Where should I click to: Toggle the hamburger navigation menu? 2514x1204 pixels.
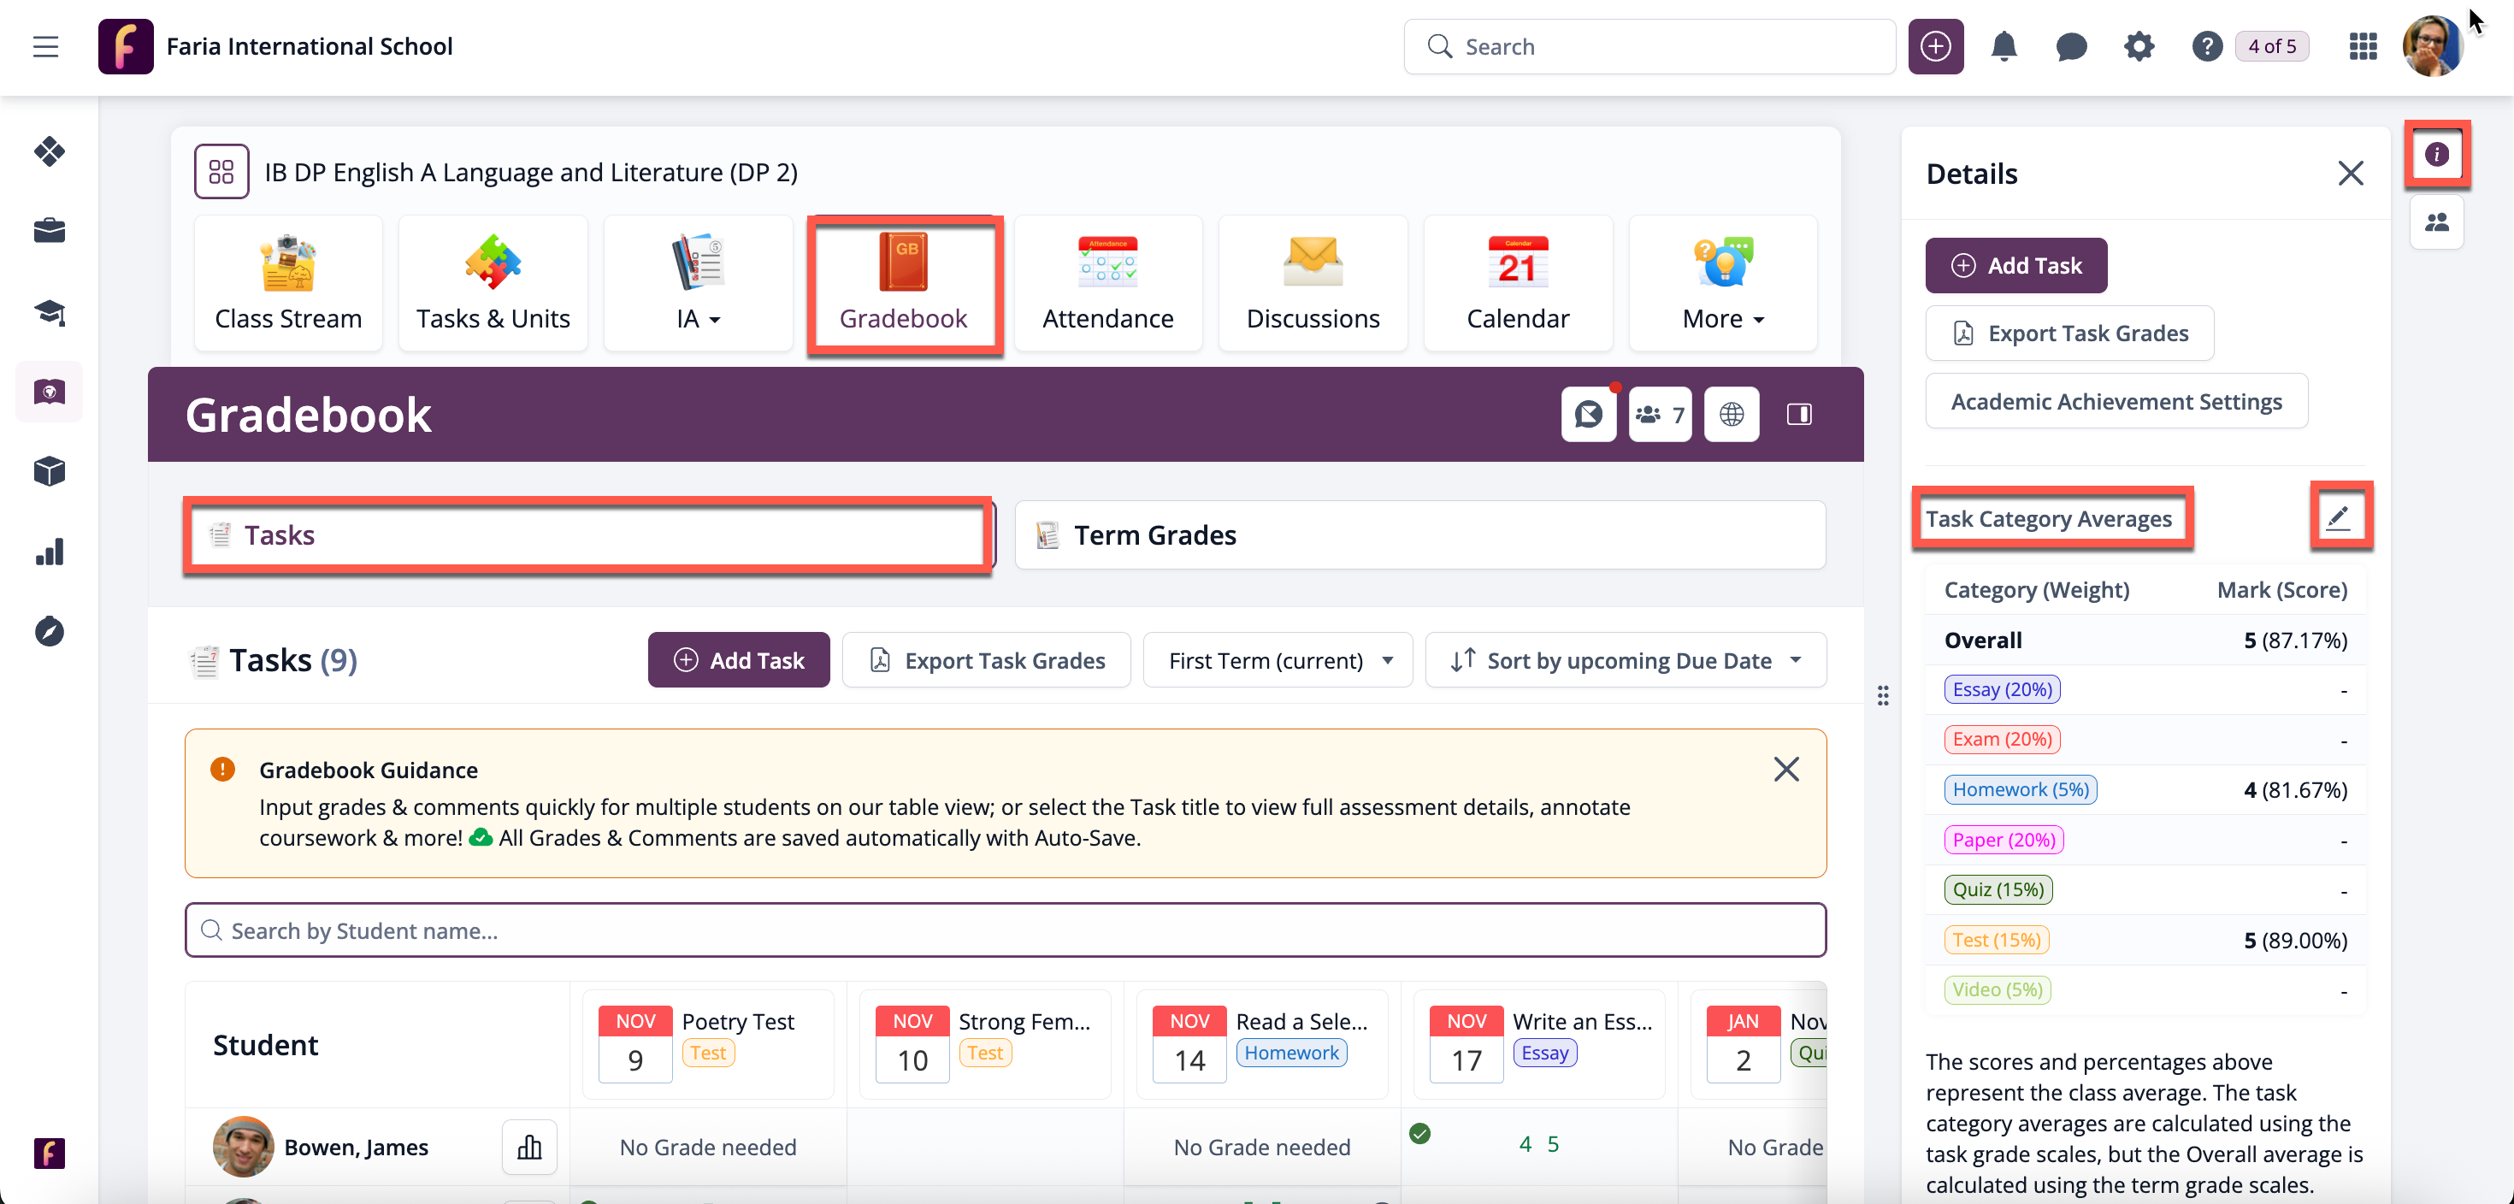(46, 46)
